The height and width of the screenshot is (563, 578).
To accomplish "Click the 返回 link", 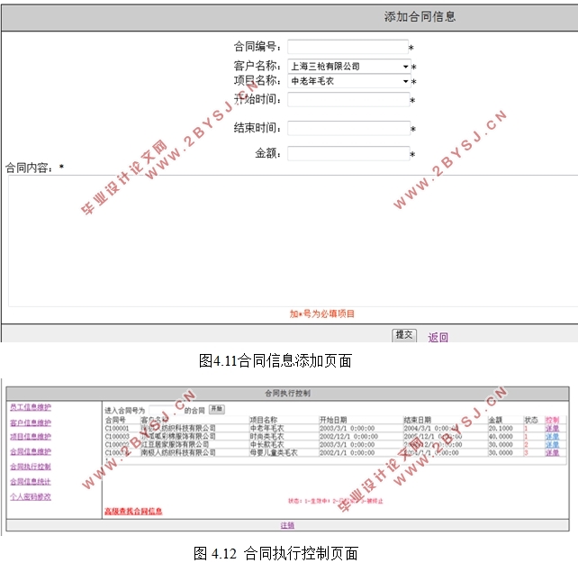I will (x=438, y=337).
